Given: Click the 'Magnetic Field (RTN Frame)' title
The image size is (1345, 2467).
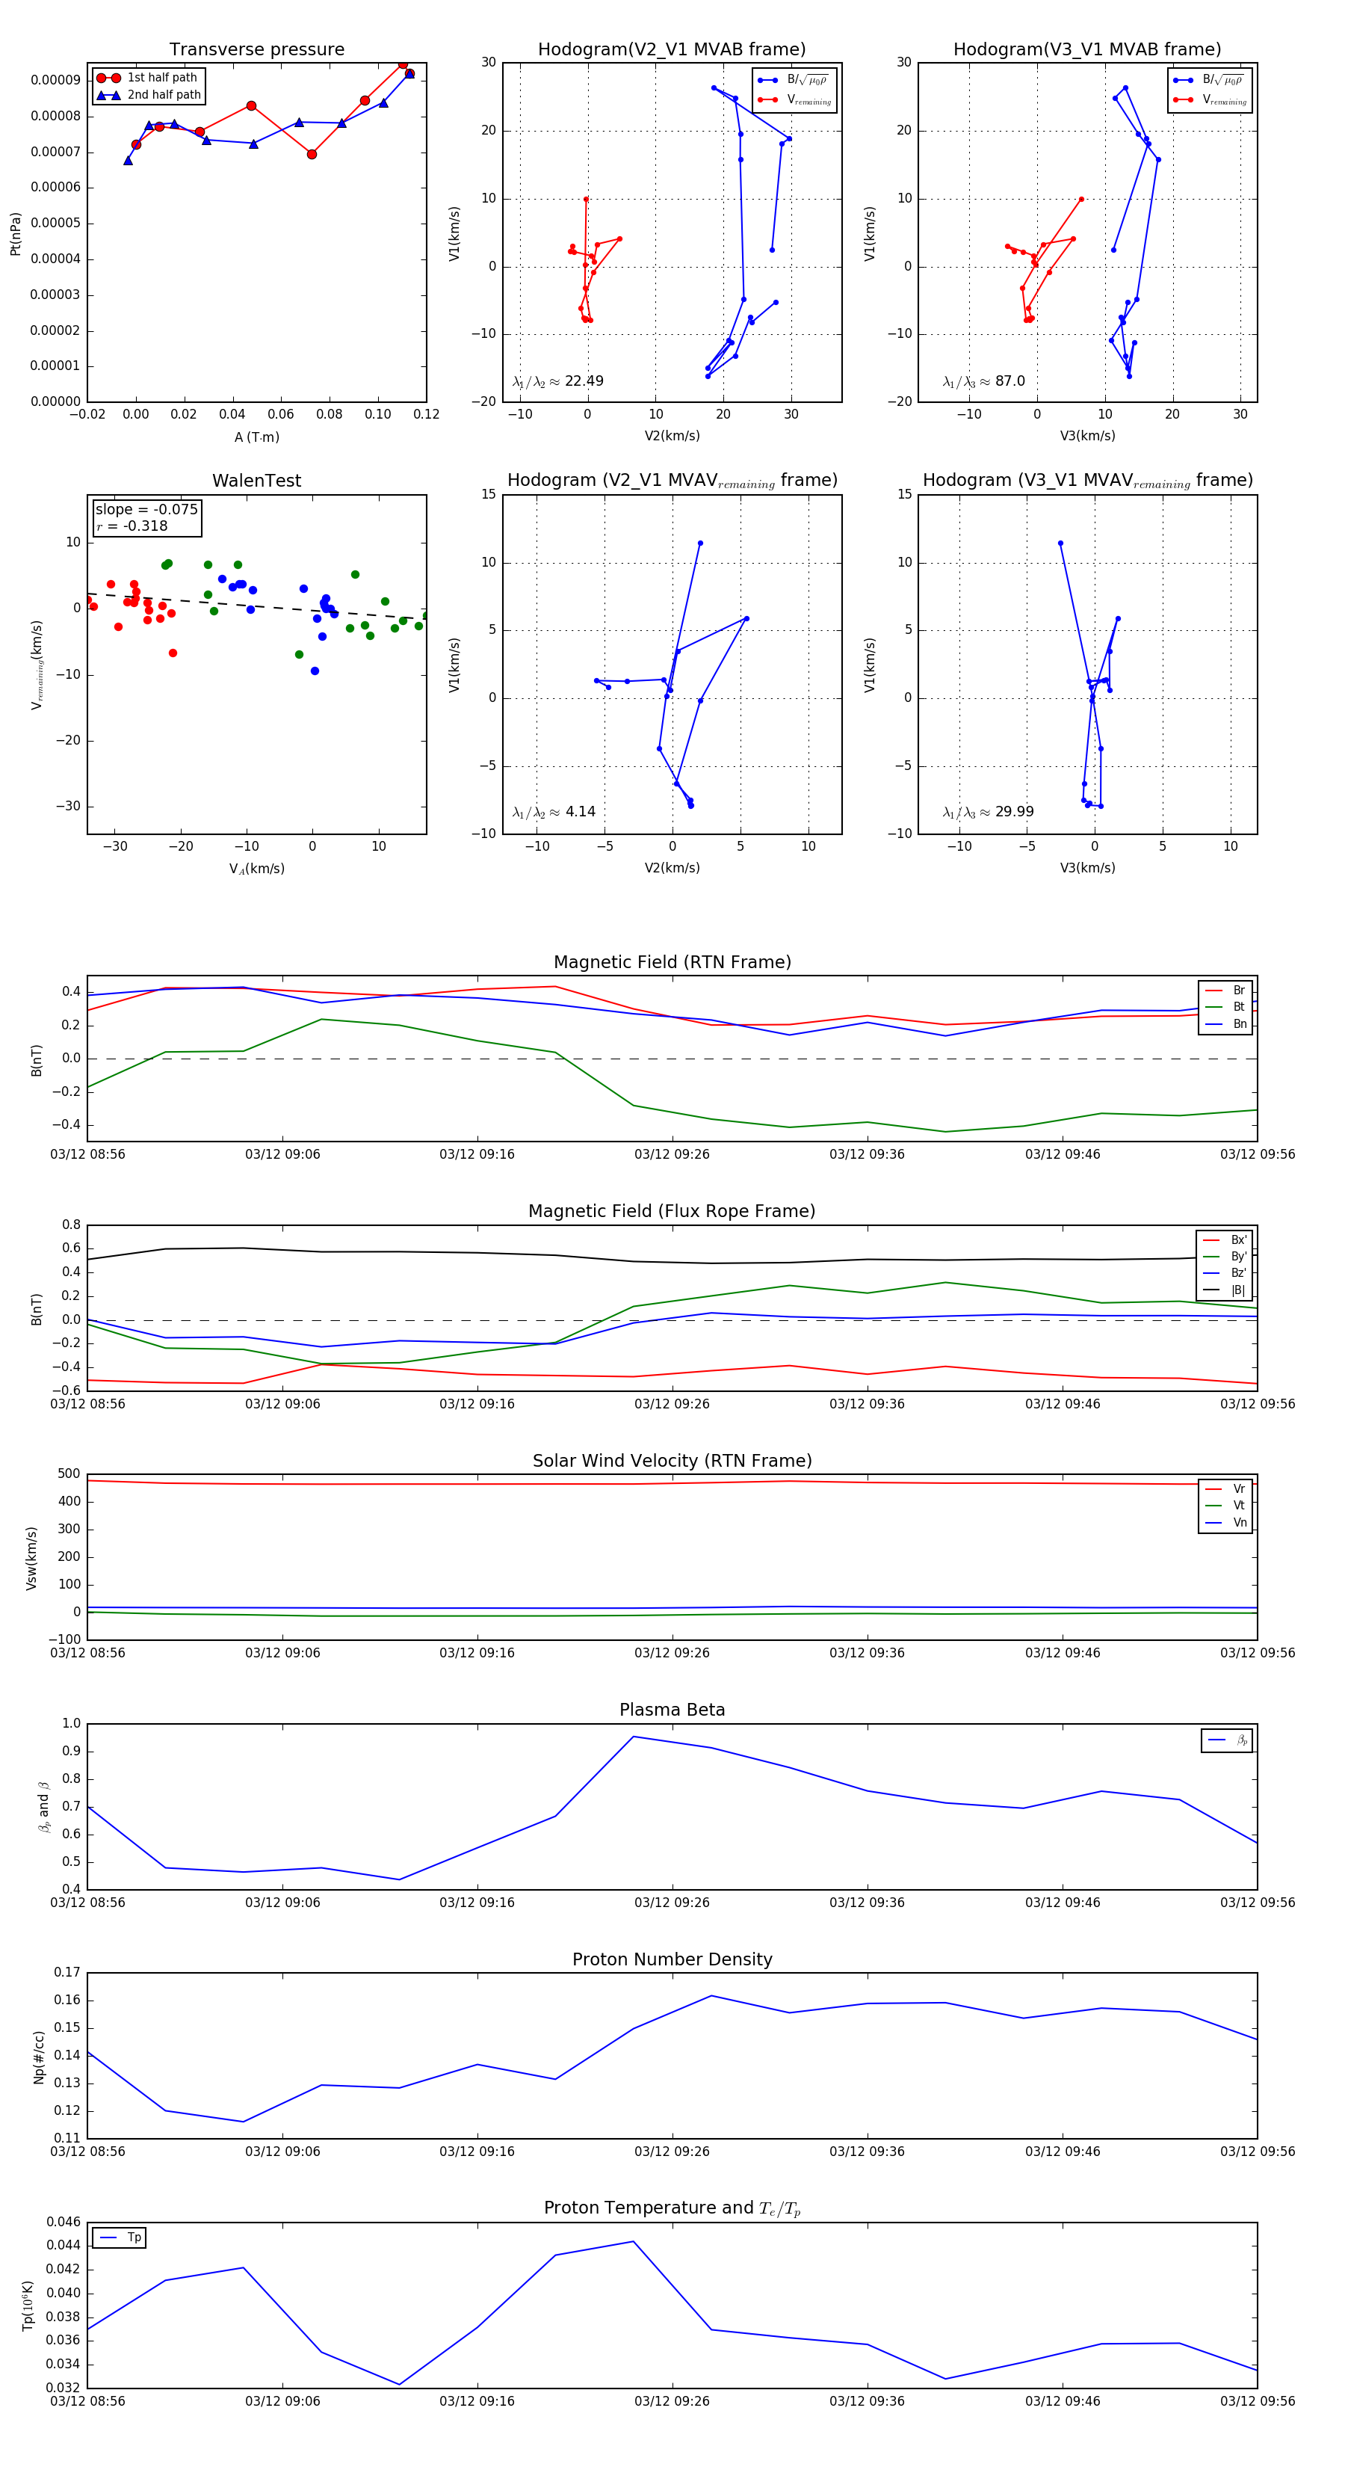Looking at the screenshot, I should click(672, 962).
